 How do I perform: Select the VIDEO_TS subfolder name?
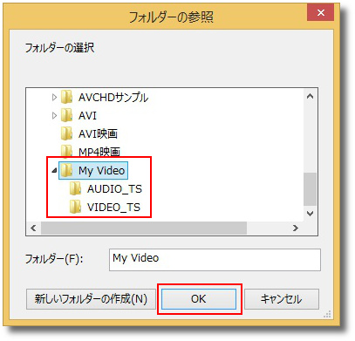click(113, 208)
